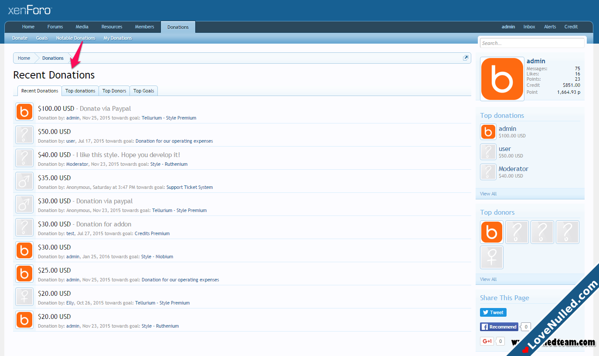Open the Home navigation tab
599x356 pixels.
[x=28, y=27]
